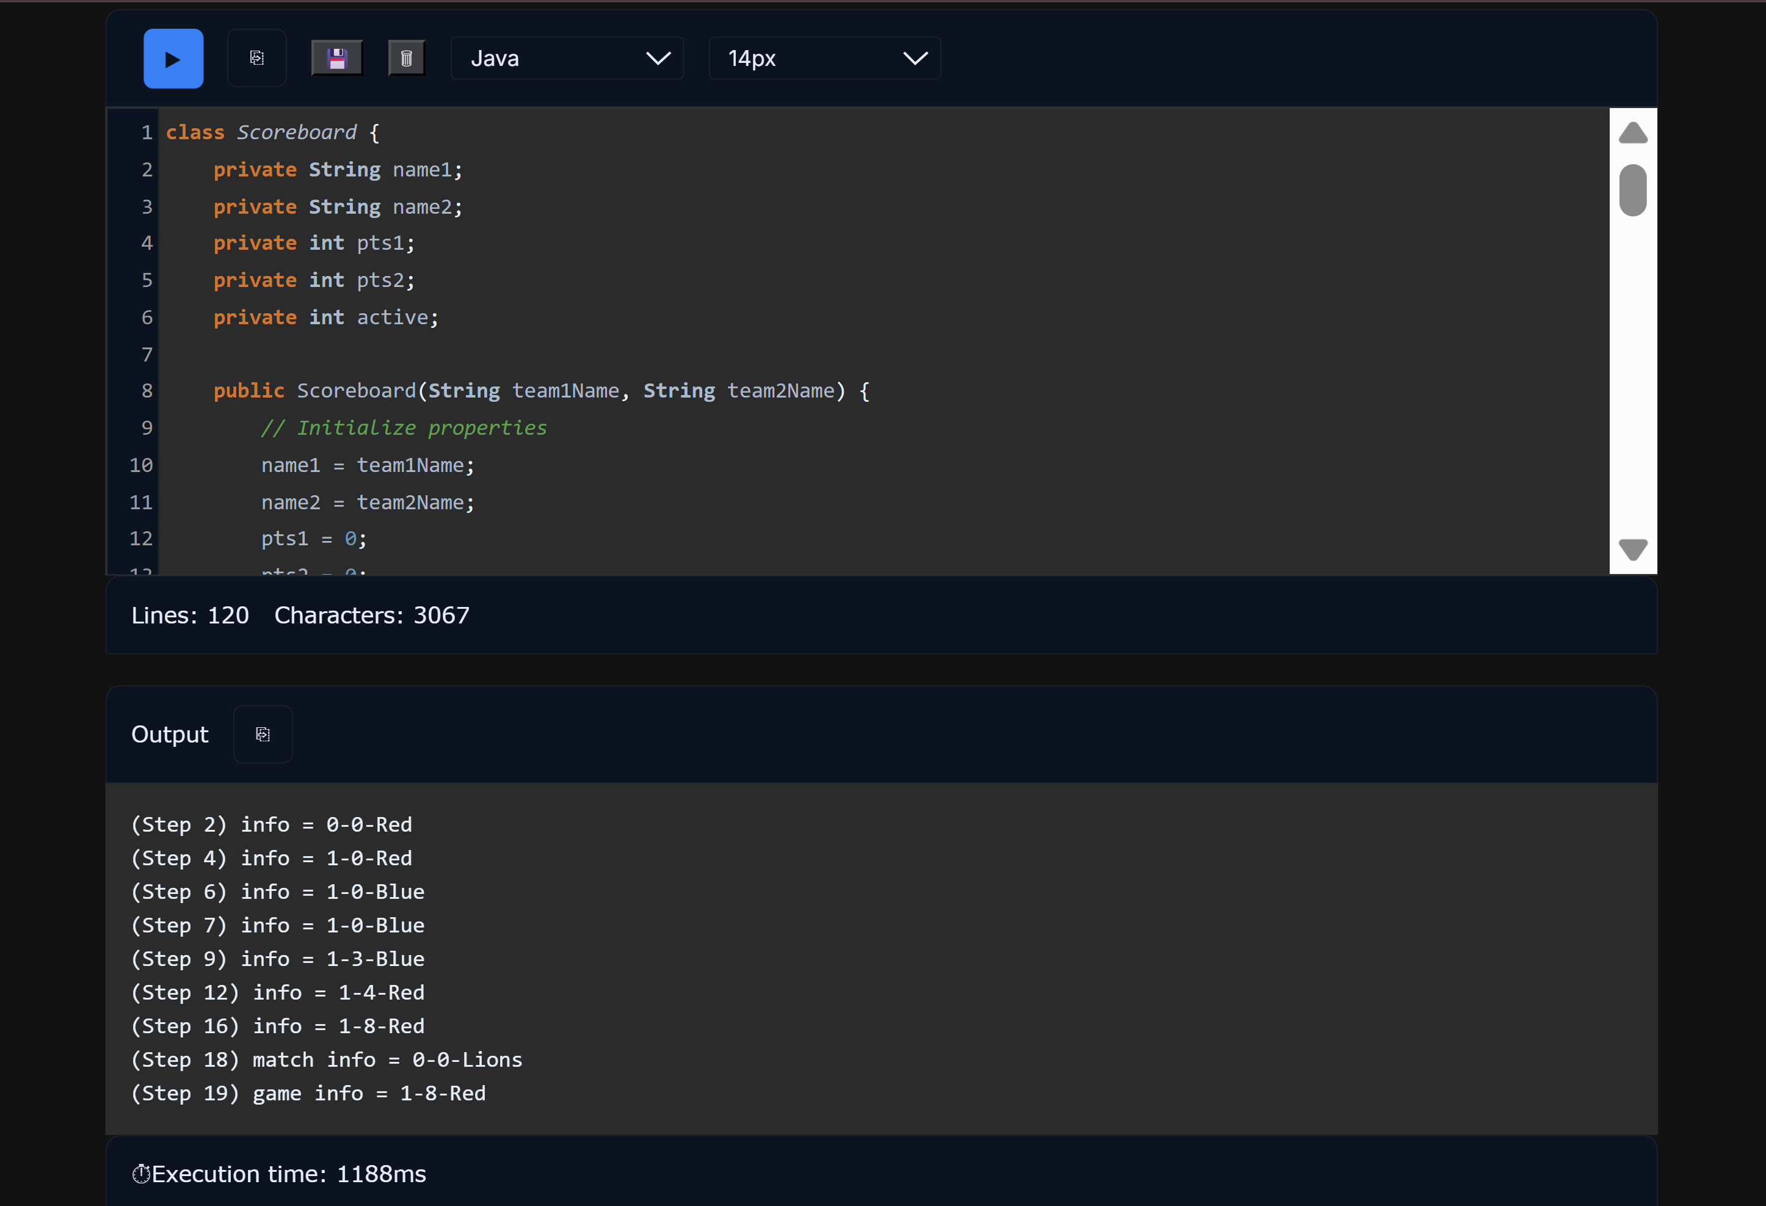Run the code with the play button
The height and width of the screenshot is (1206, 1766).
173,59
